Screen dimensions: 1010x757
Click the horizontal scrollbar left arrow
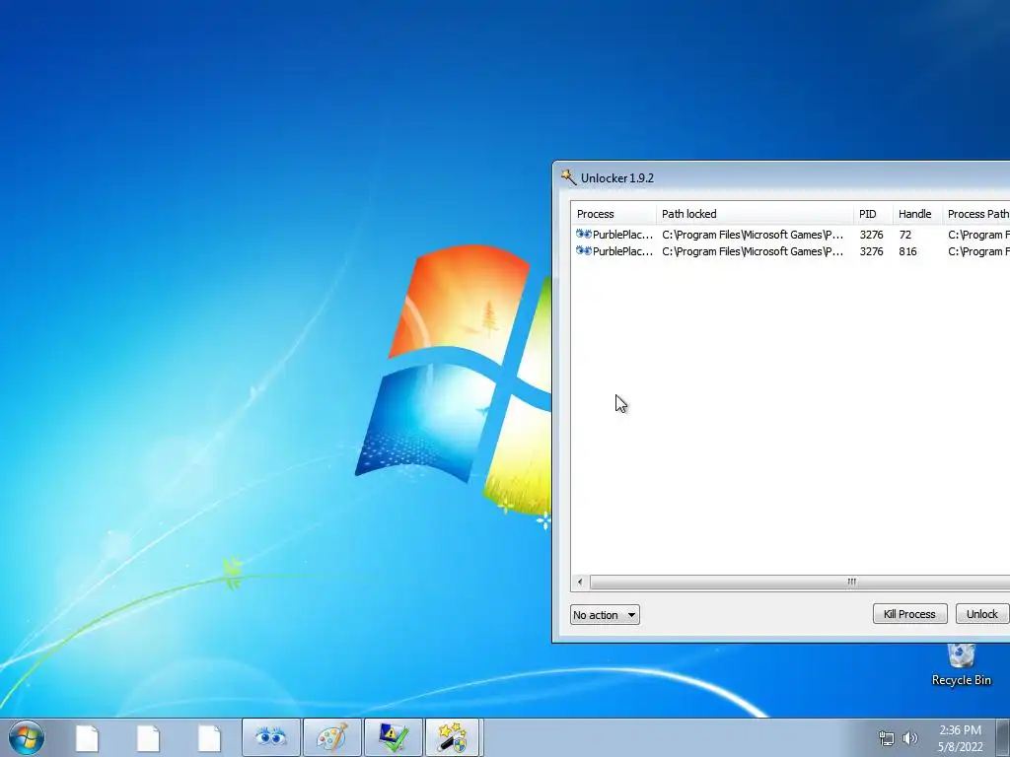(580, 582)
